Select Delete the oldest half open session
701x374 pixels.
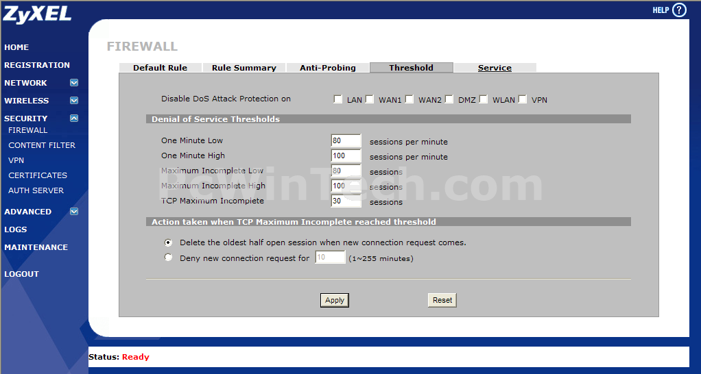point(168,242)
